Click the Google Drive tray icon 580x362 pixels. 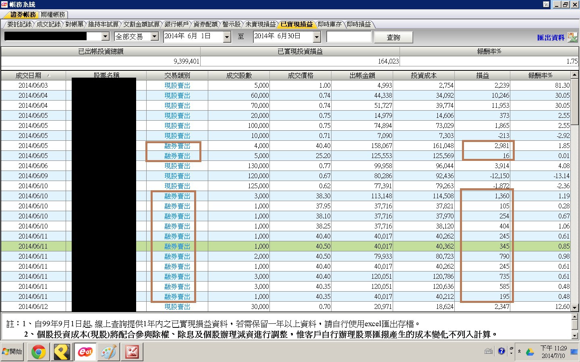point(530,352)
